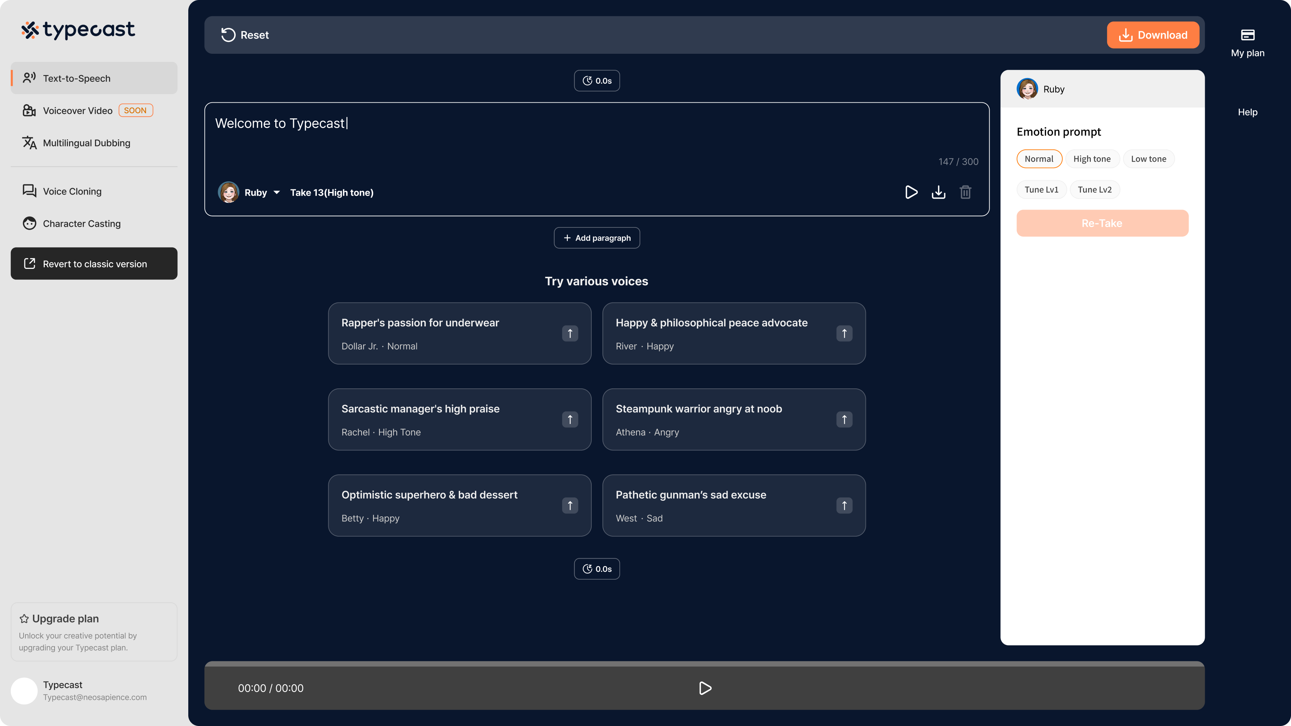1291x726 pixels.
Task: Open the Help link
Action: click(1247, 112)
